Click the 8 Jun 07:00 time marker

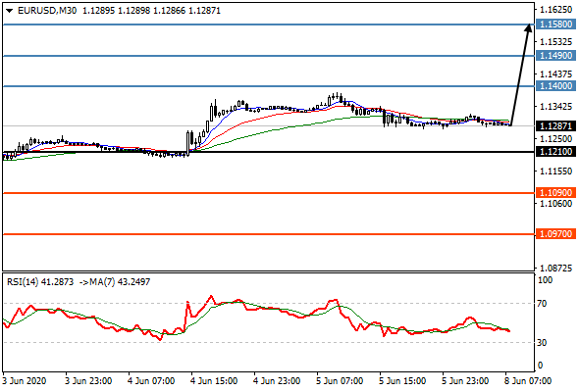pyautogui.click(x=528, y=380)
